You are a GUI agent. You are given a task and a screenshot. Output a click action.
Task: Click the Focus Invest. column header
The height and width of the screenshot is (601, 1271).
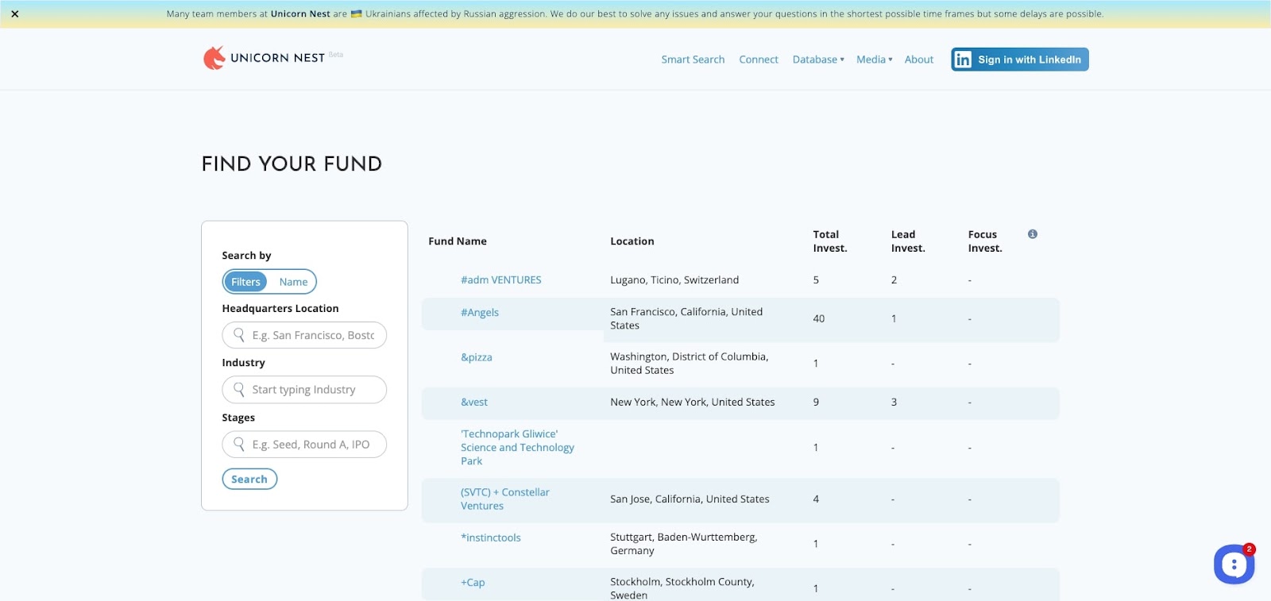point(985,241)
